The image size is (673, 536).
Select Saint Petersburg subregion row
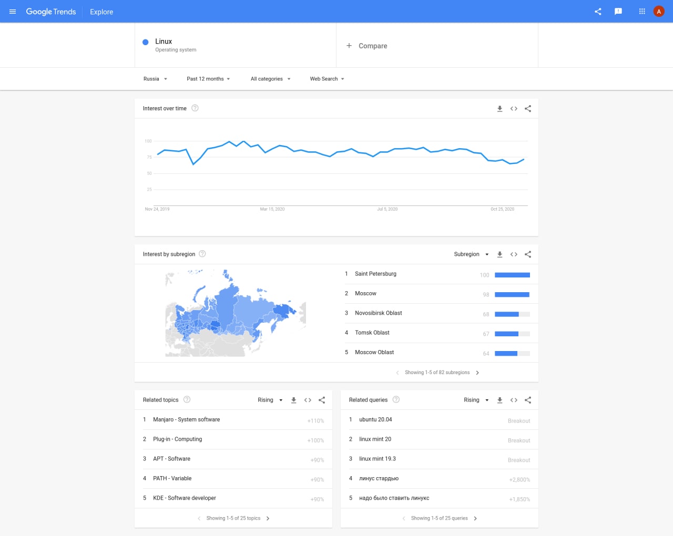pyautogui.click(x=437, y=274)
